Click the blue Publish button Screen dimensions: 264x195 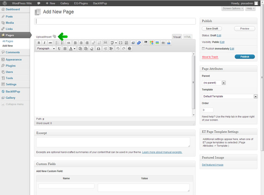click(245, 57)
